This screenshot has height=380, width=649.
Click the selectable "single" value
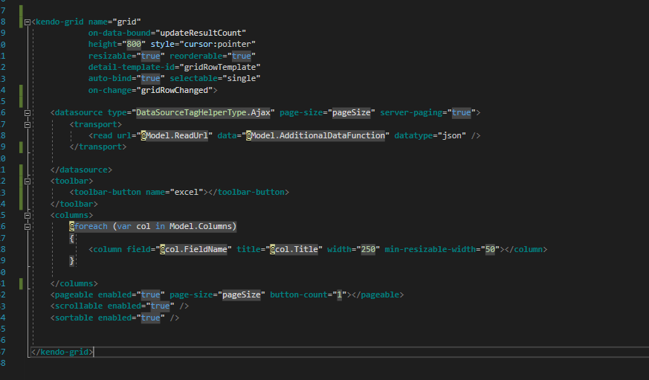pos(242,78)
